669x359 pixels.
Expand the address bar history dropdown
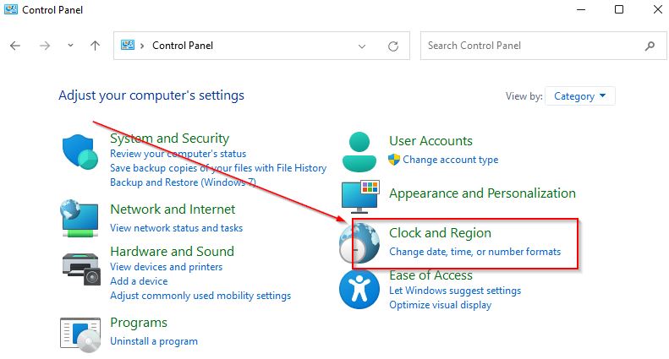click(362, 46)
